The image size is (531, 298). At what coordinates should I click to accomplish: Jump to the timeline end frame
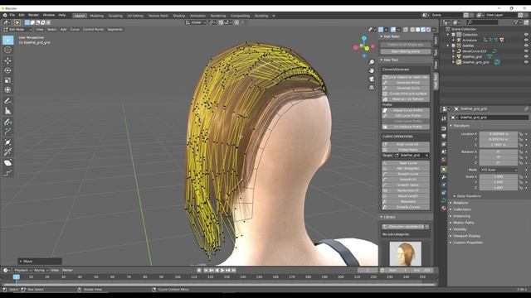tap(234, 271)
